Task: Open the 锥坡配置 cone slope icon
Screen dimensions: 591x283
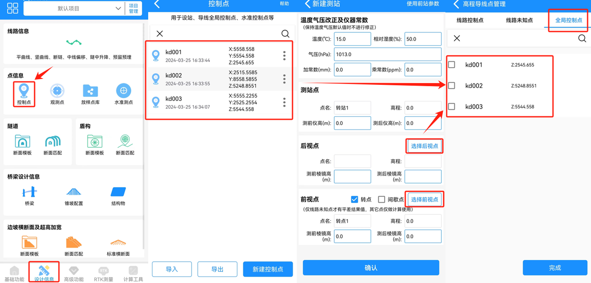Action: click(x=74, y=192)
